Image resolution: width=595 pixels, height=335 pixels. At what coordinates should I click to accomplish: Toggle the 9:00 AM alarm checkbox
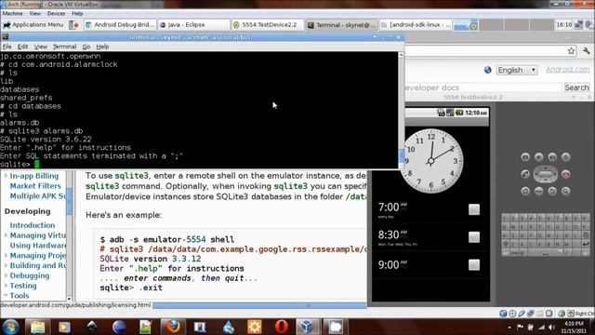coord(474,264)
